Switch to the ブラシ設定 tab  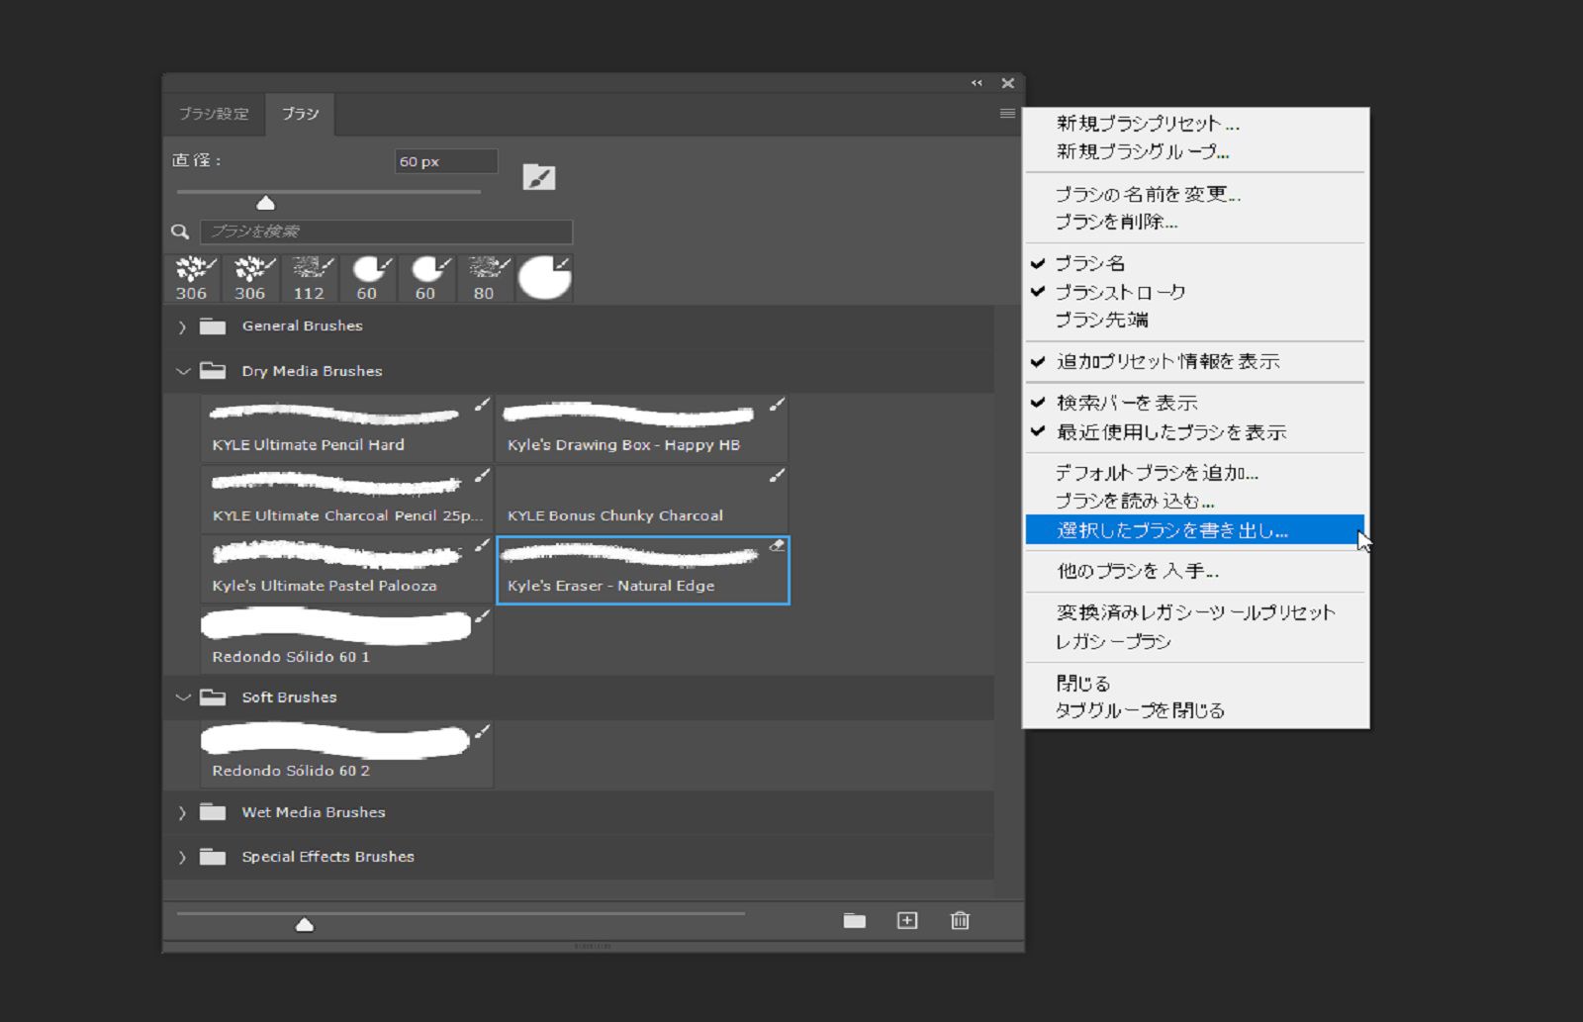click(213, 113)
